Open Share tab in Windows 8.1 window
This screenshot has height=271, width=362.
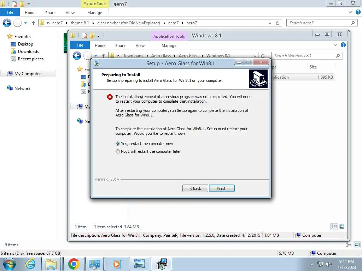coord(120,46)
